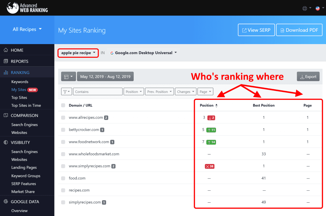This screenshot has height=216, width=326.
Task: Check the www.foodnetwork.com row checkbox
Action: (x=63, y=142)
